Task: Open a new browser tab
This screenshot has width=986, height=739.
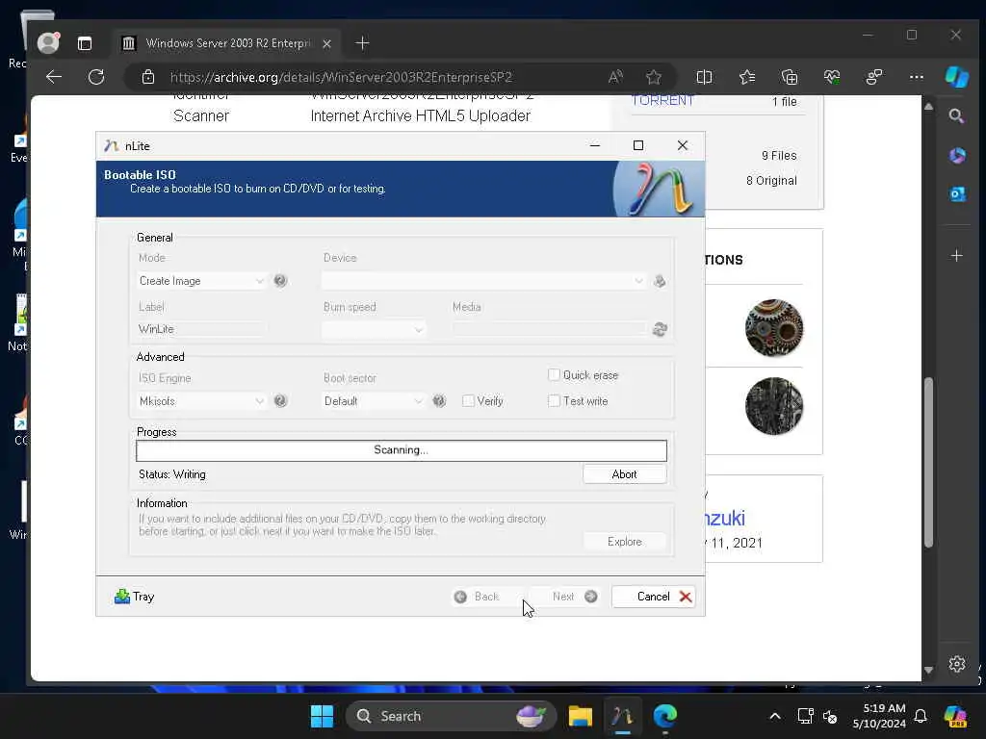Action: (362, 43)
